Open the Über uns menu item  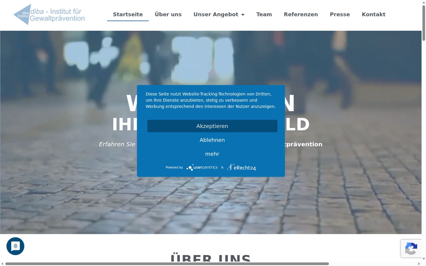(168, 14)
